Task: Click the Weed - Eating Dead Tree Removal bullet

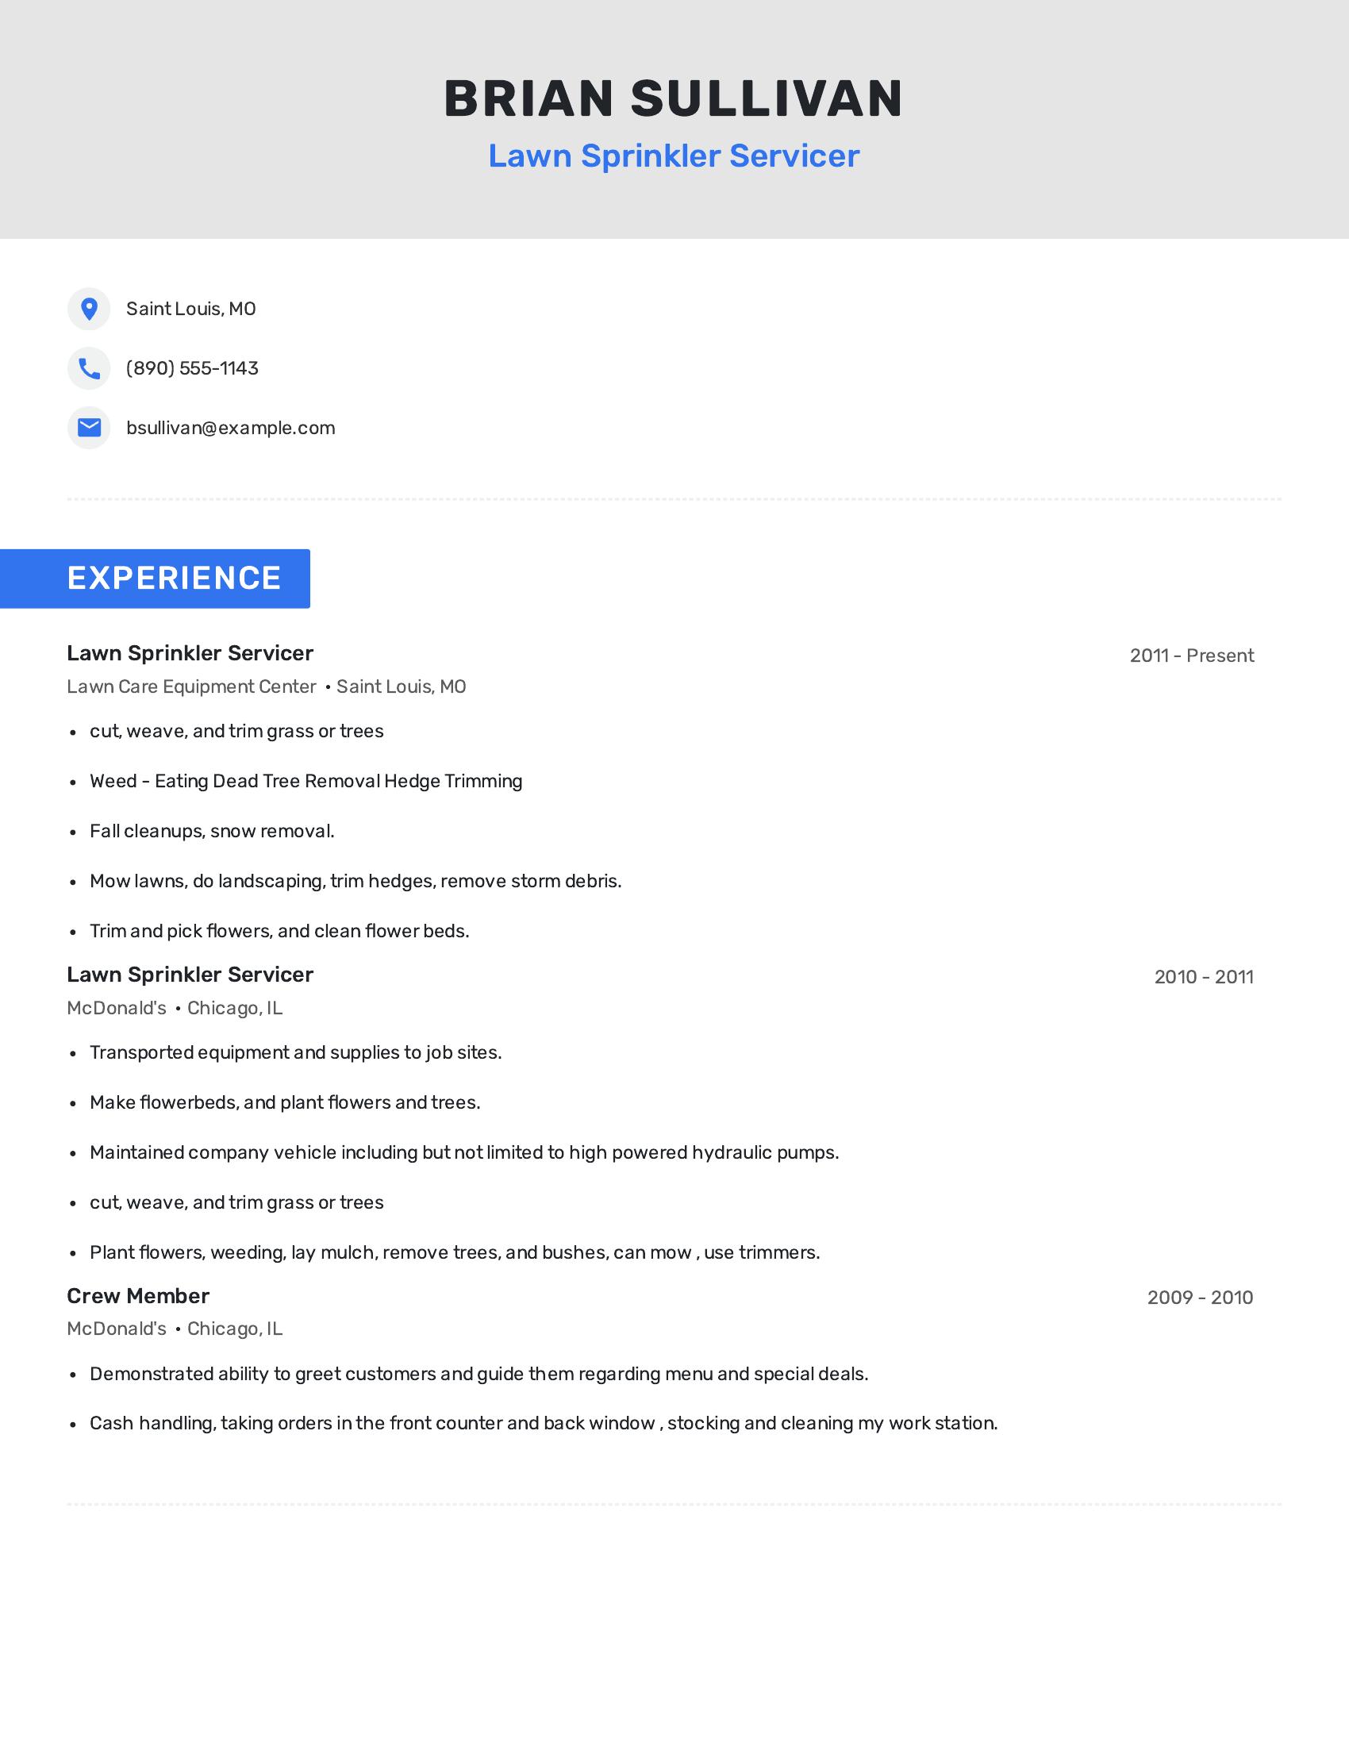Action: pos(306,781)
